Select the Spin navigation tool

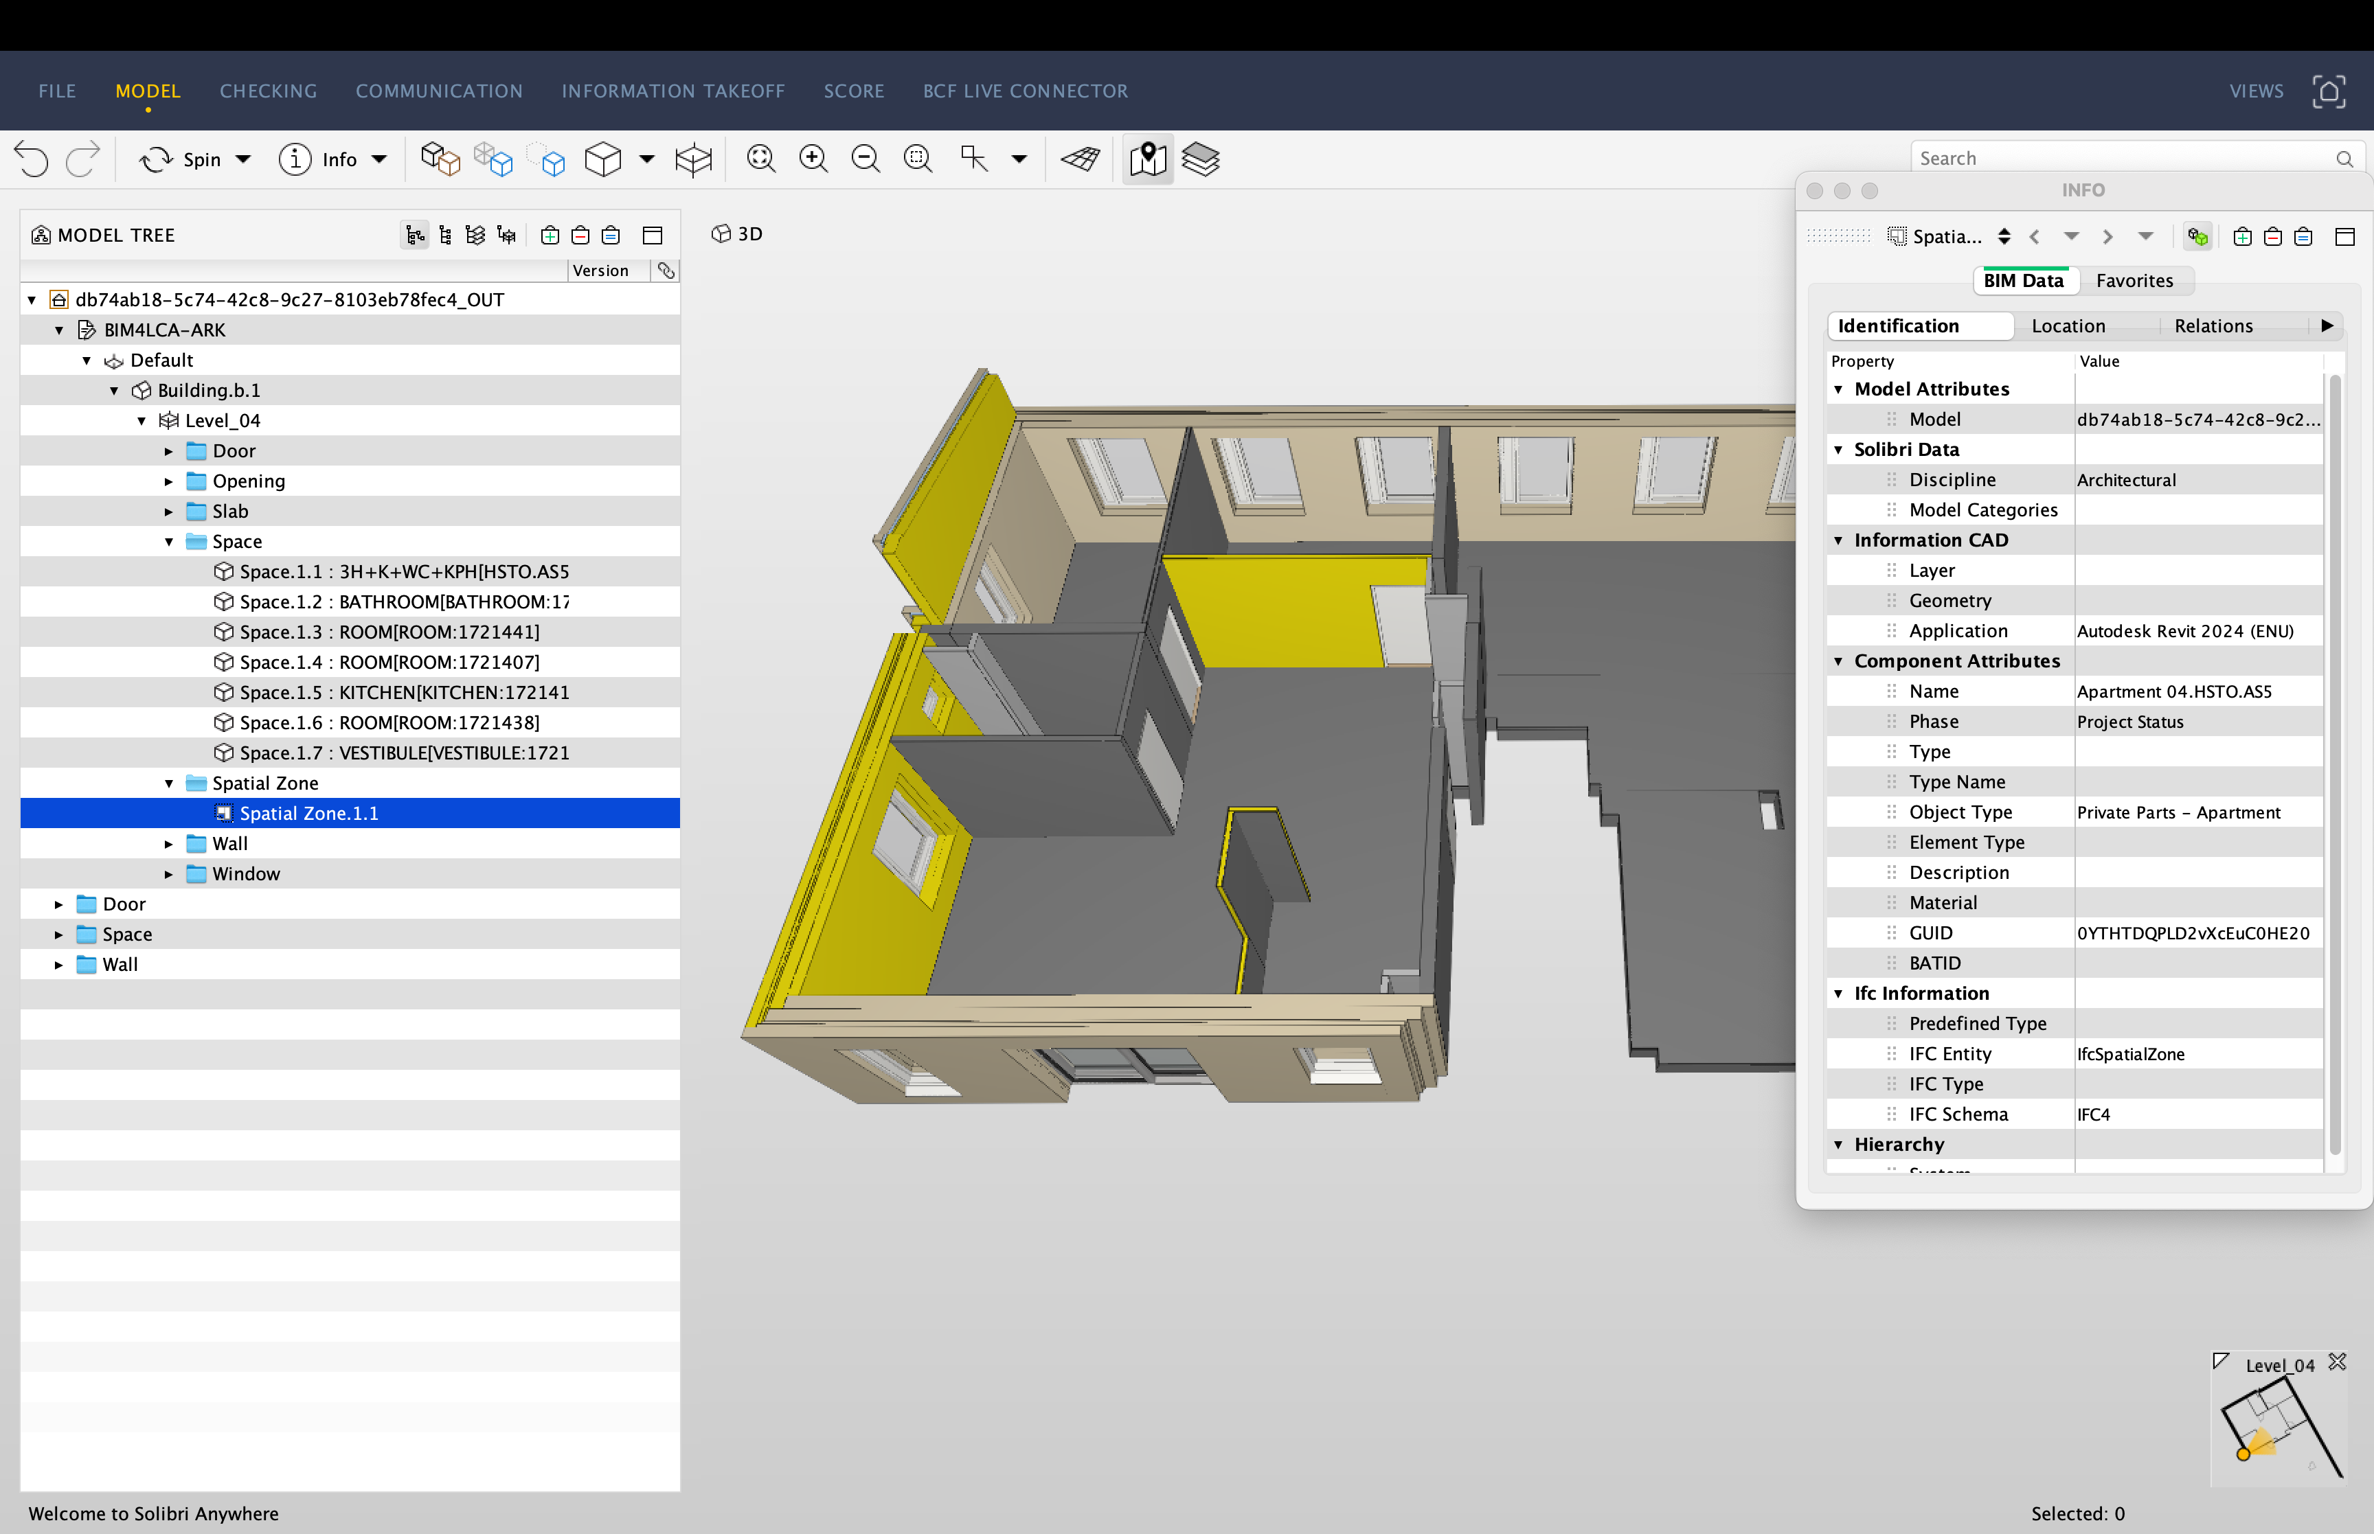[x=181, y=159]
